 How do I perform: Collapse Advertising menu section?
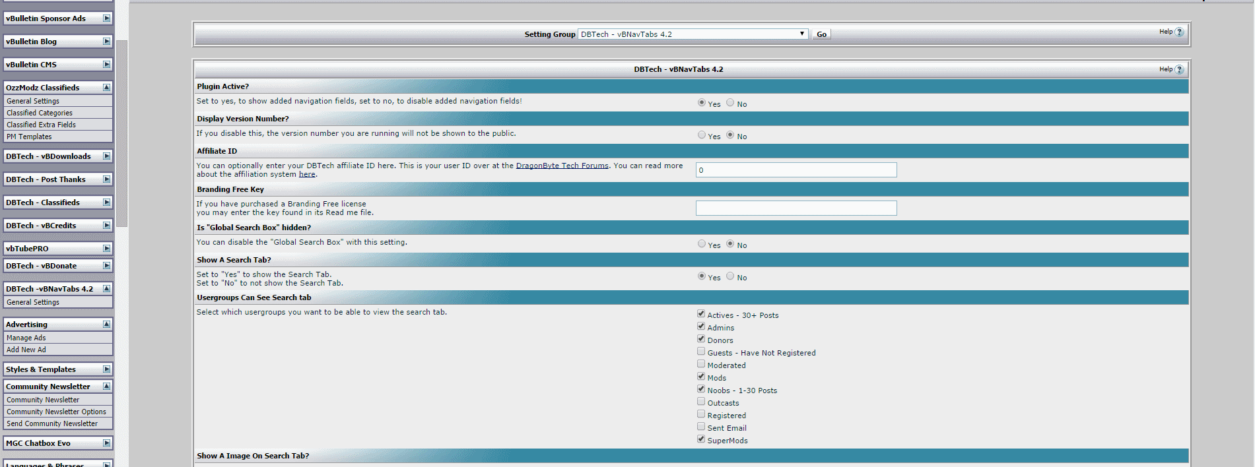coord(106,325)
